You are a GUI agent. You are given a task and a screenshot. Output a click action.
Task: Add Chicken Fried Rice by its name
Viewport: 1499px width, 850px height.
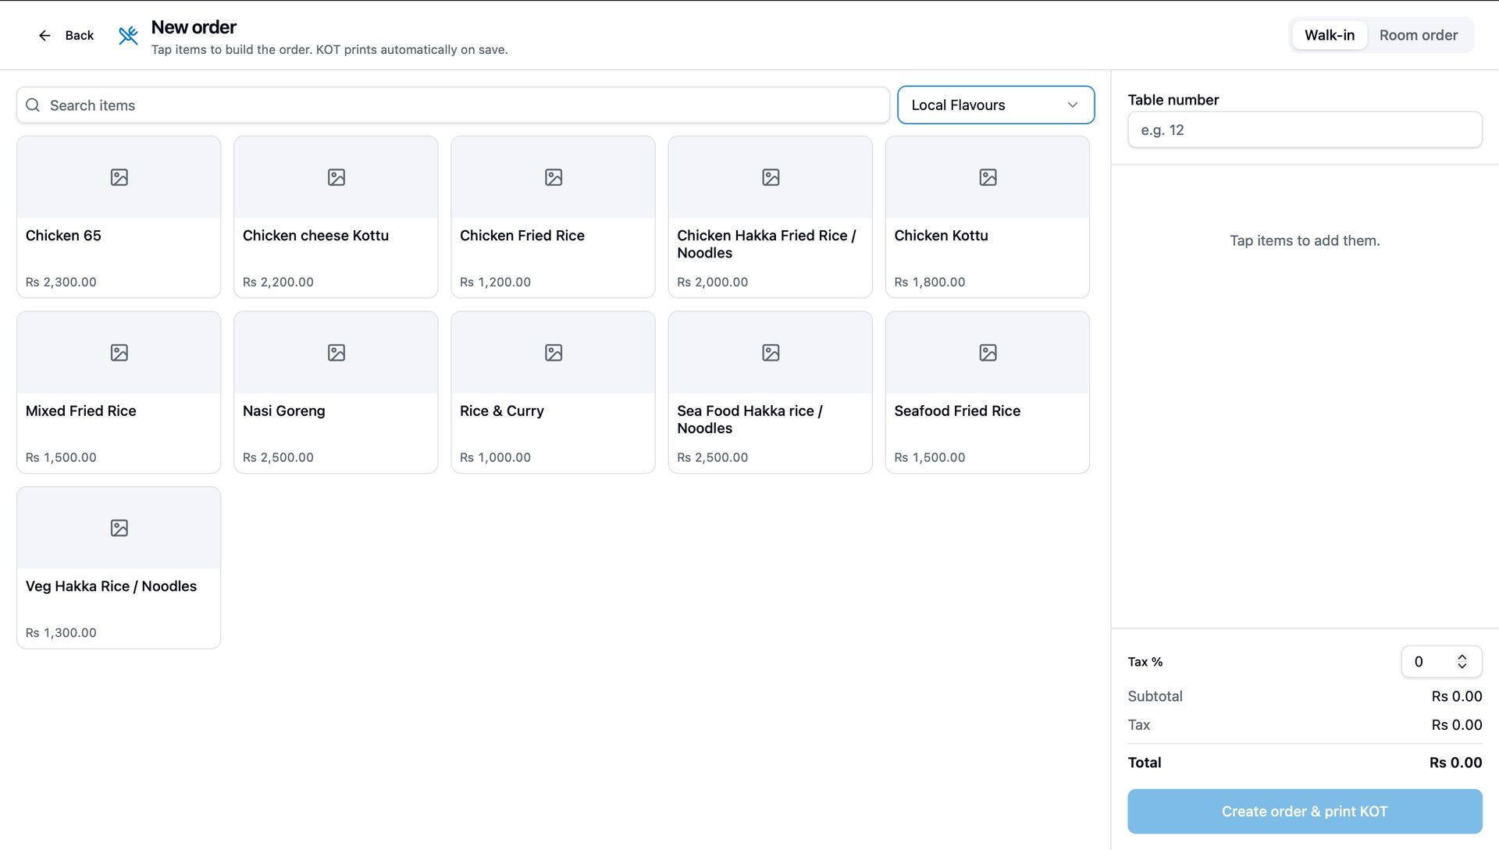(x=522, y=236)
